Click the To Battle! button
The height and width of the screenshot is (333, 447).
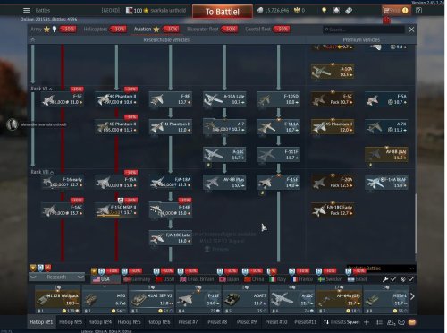(223, 12)
